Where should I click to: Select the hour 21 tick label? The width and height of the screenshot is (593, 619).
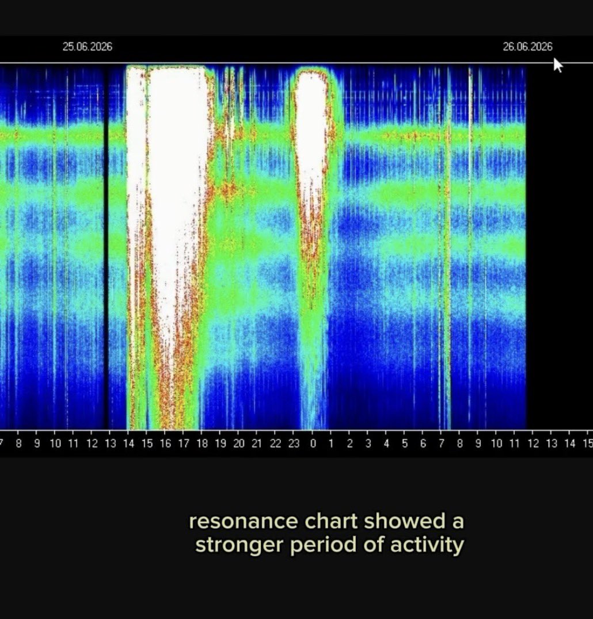pos(257,444)
